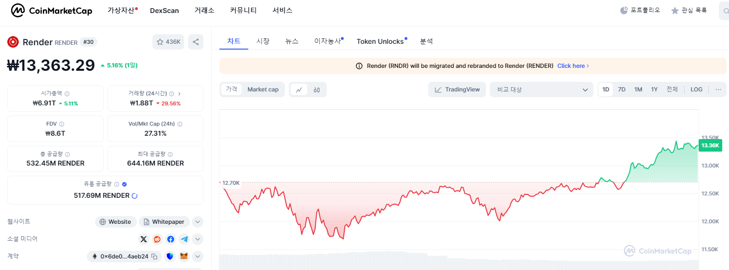Click the info icon beside 거래량 (24시간)
The height and width of the screenshot is (270, 729).
click(x=172, y=94)
